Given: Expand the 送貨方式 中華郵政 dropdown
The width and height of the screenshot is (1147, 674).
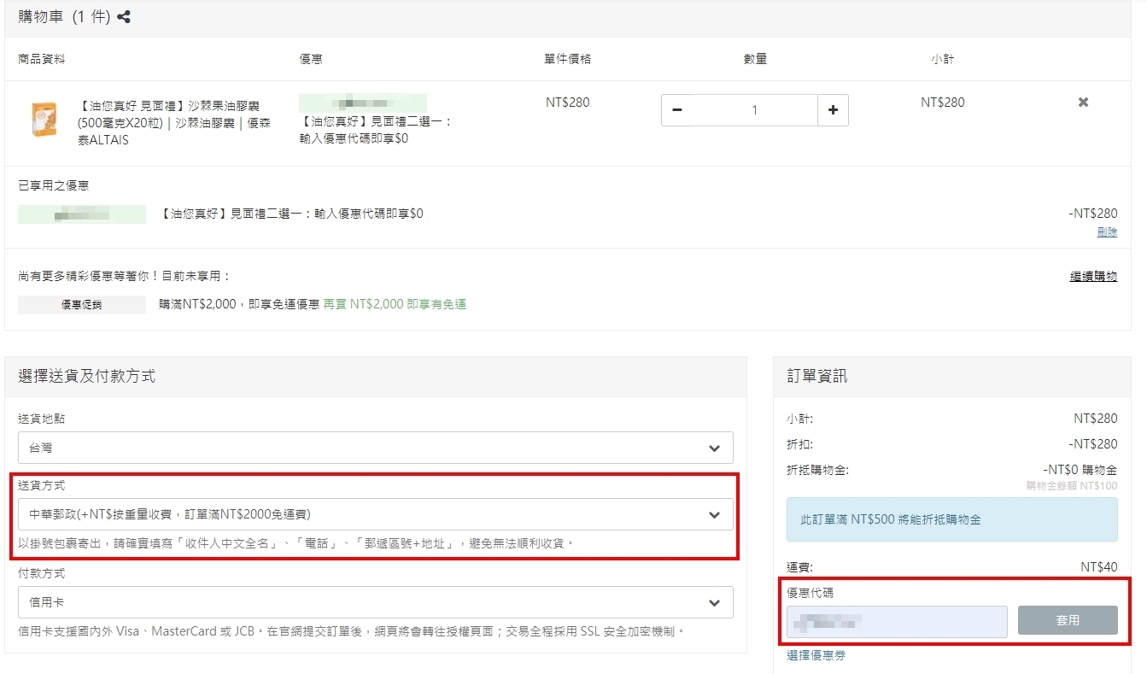Looking at the screenshot, I should pyautogui.click(x=375, y=514).
